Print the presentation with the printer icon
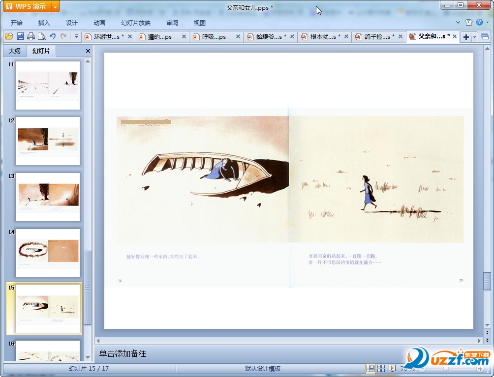 (x=31, y=36)
